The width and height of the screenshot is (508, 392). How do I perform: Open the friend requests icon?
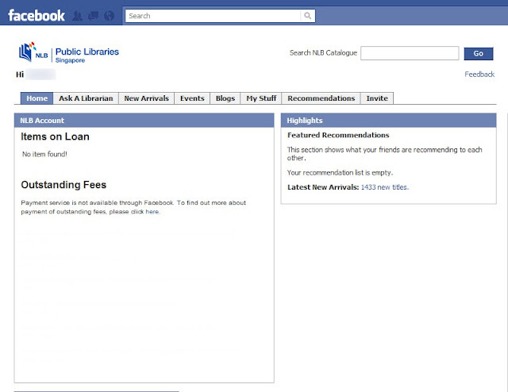click(x=77, y=16)
